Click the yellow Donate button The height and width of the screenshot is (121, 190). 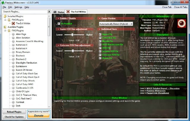(39, 116)
